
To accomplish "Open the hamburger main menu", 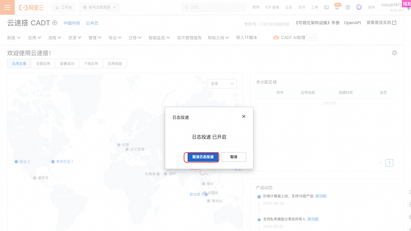I will point(7,7).
